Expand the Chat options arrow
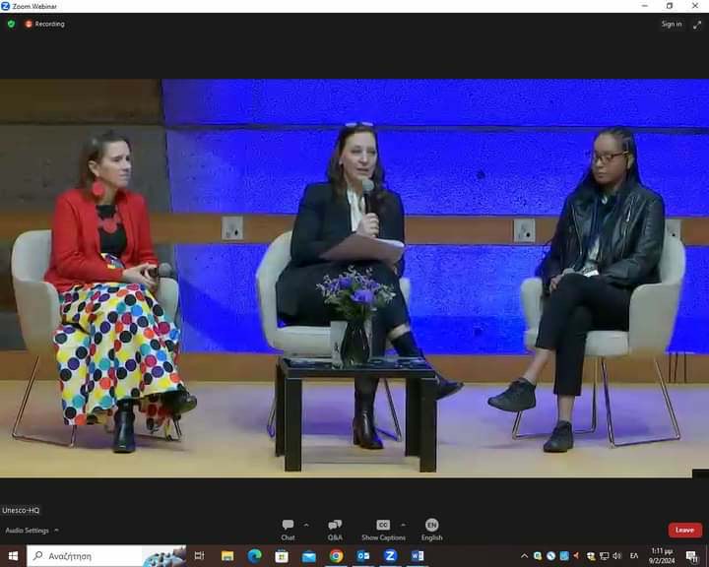Image resolution: width=709 pixels, height=567 pixels. (x=306, y=525)
